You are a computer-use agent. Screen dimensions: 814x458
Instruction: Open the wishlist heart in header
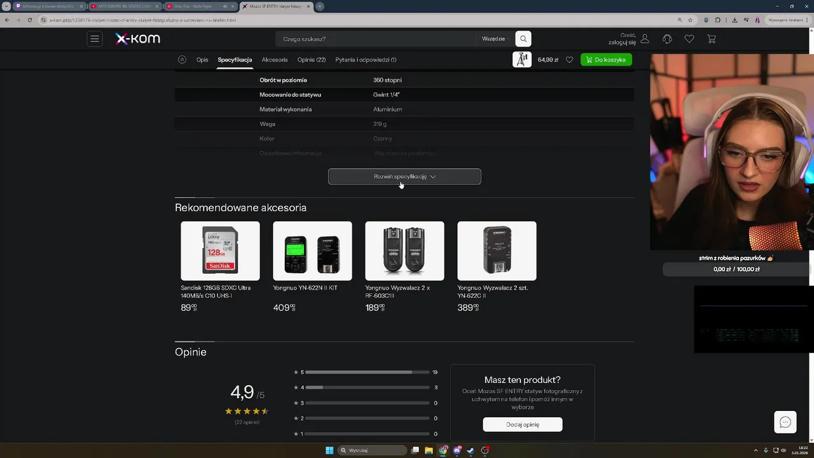point(689,39)
